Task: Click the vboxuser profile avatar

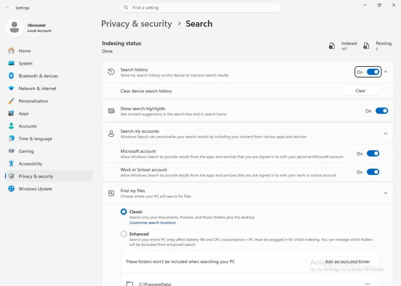Action: tap(14, 27)
